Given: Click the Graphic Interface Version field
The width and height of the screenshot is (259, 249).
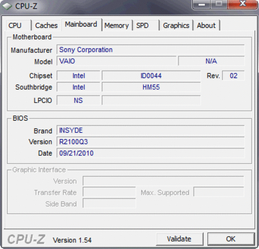Looking at the screenshot, I should [163, 181].
